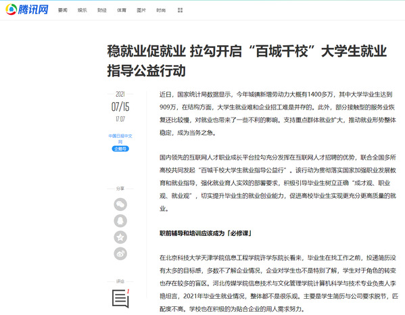Share the article to WeChat
405x315 pixels.
click(x=120, y=205)
